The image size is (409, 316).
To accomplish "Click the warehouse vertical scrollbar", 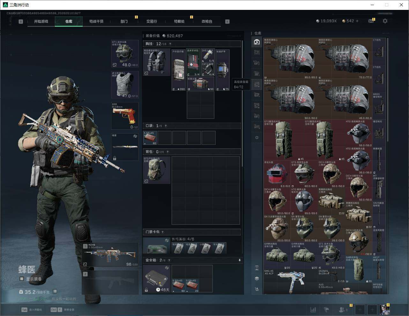I will [x=388, y=90].
